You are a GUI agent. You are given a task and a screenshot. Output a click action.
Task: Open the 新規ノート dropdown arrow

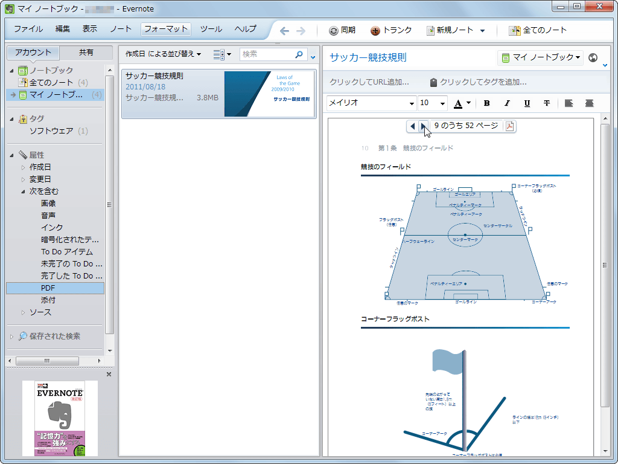(482, 31)
